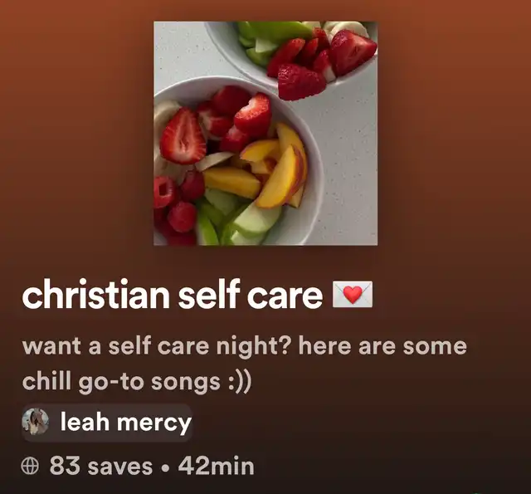Click the 83 saves count
531x494 pixels.
[x=101, y=466]
